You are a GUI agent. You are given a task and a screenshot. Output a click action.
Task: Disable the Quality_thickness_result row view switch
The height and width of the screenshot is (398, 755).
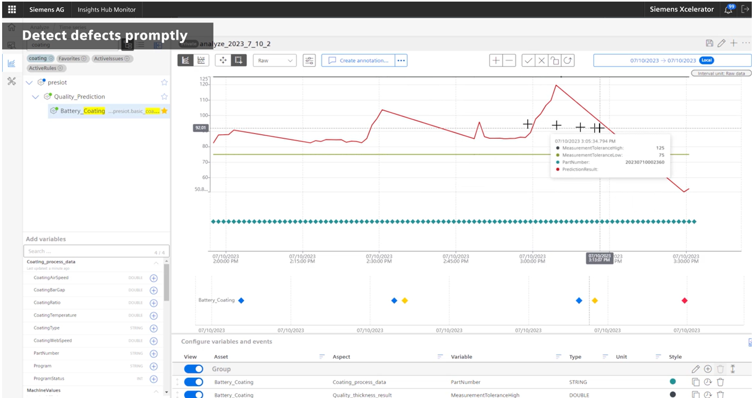coord(193,395)
